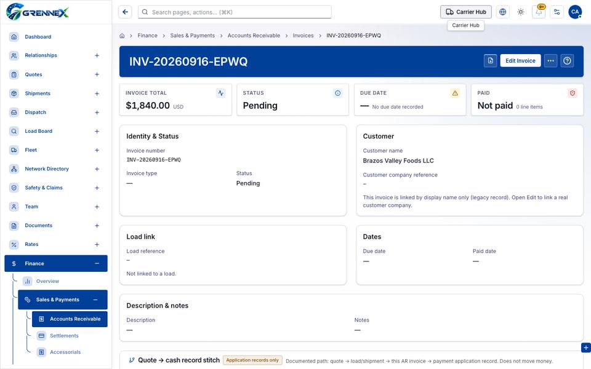
Task: Expand the Shipments sidebar section
Action: point(97,93)
